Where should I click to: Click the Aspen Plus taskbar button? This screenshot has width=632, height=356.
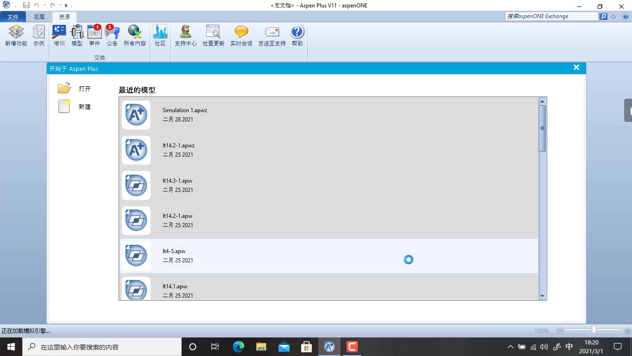click(329, 347)
